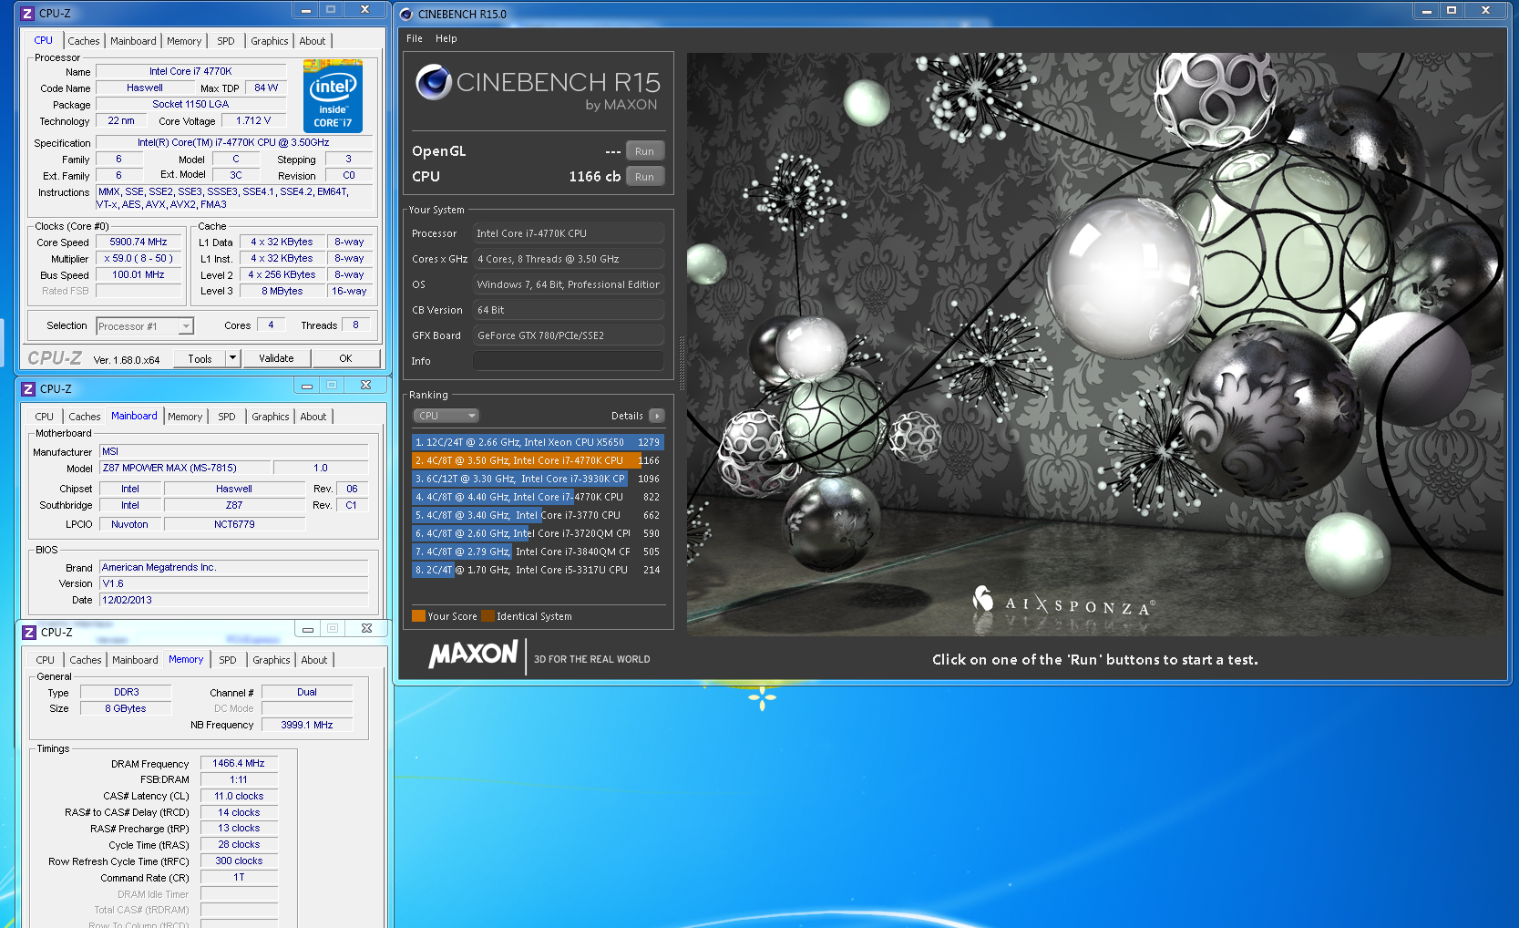Viewport: 1519px width, 928px height.
Task: Click the Details arrow icon in Ranking
Action: 656,416
